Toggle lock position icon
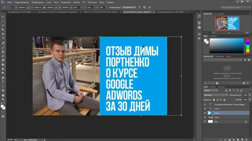 221,100
